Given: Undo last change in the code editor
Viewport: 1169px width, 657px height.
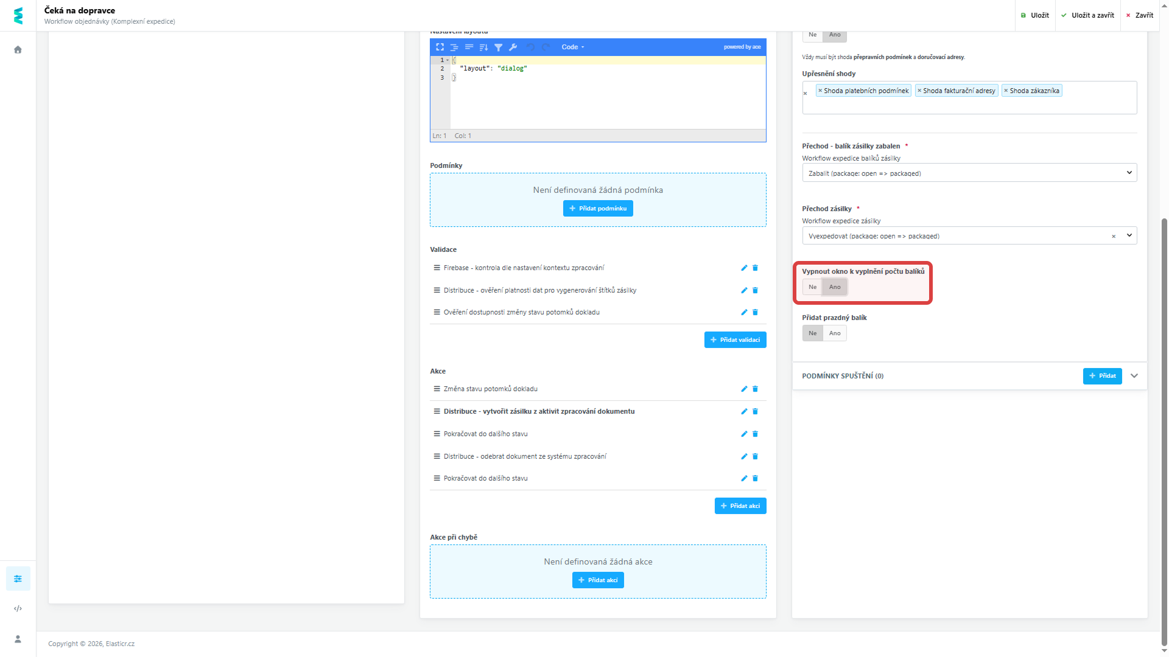Looking at the screenshot, I should [x=530, y=47].
